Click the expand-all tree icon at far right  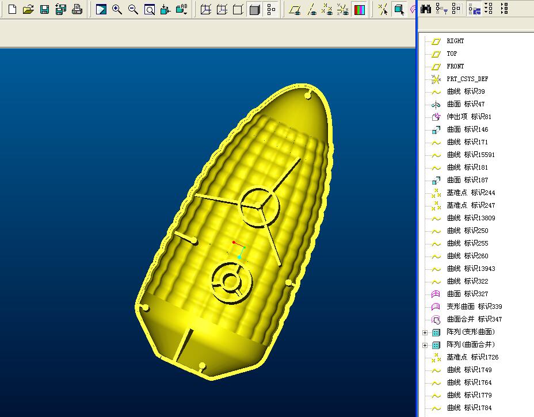(505, 9)
